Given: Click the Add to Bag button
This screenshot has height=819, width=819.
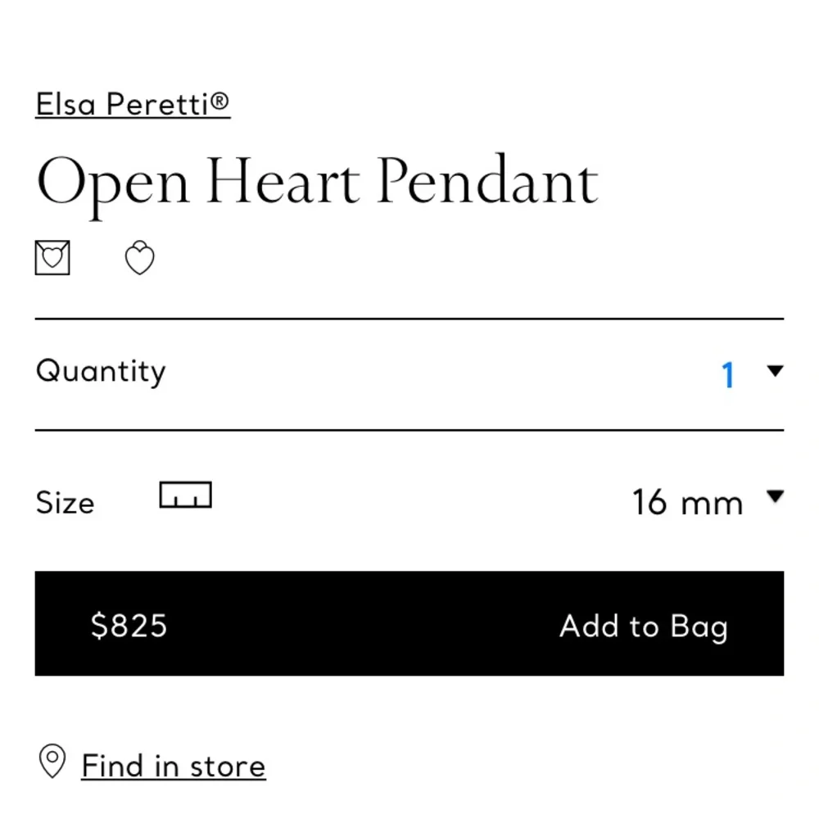Looking at the screenshot, I should pos(644,626).
